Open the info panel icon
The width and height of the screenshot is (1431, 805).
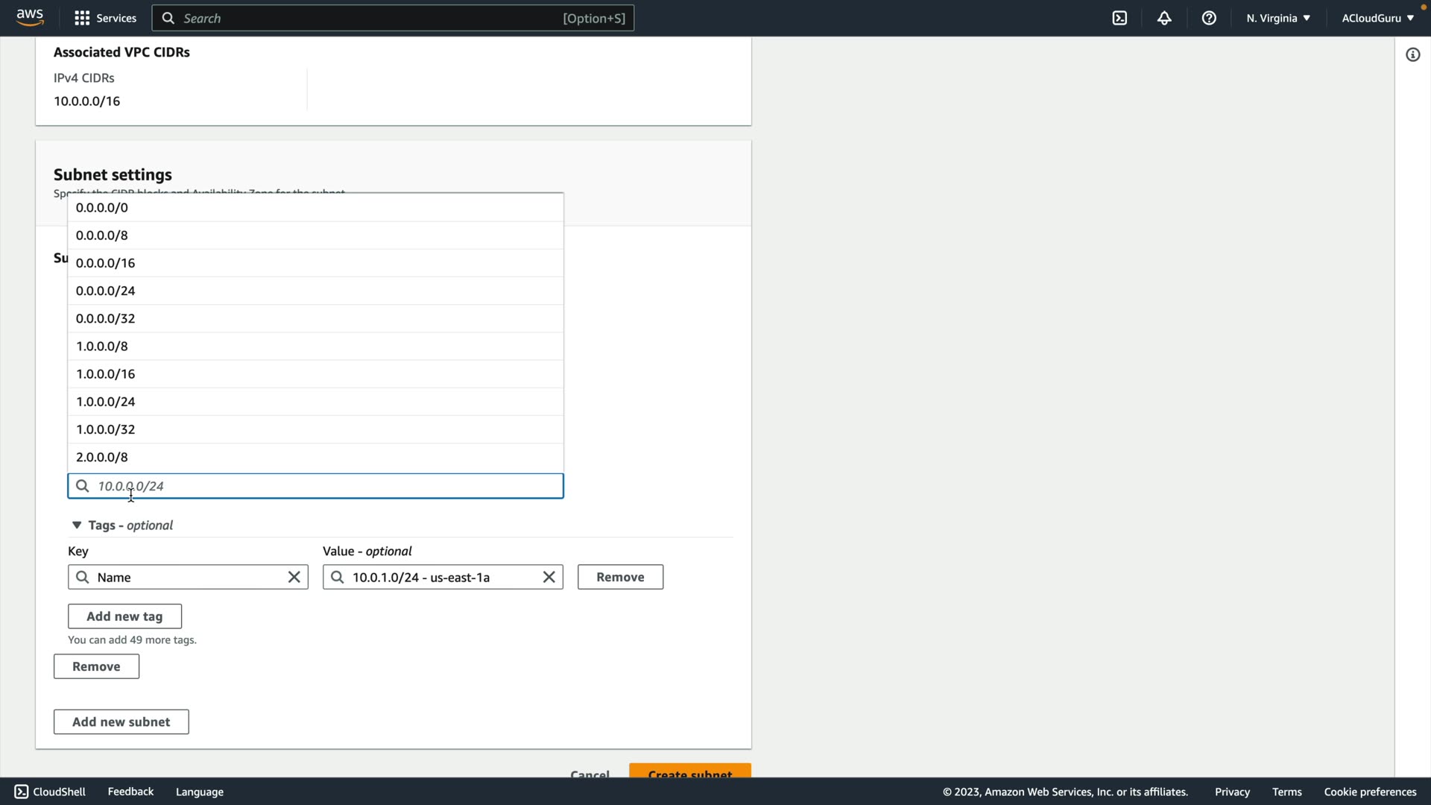tap(1412, 54)
